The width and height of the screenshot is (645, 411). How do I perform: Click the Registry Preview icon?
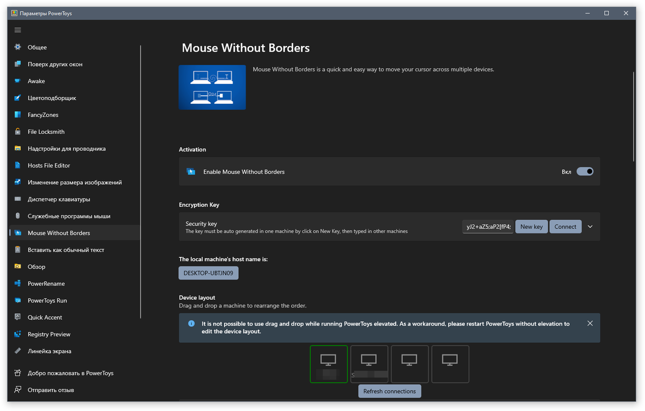click(18, 334)
